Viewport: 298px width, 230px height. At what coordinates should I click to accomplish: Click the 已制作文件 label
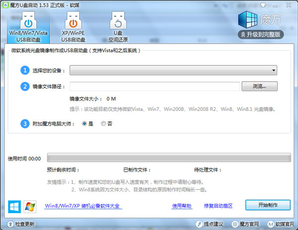(137, 170)
